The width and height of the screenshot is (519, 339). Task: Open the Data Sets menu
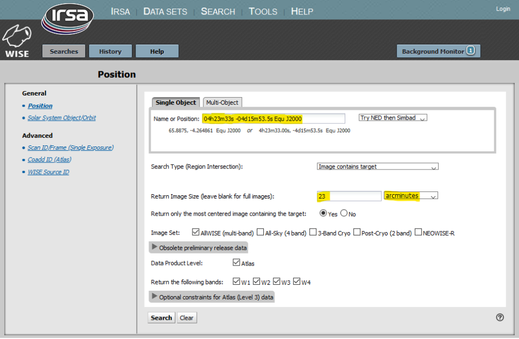pyautogui.click(x=165, y=12)
